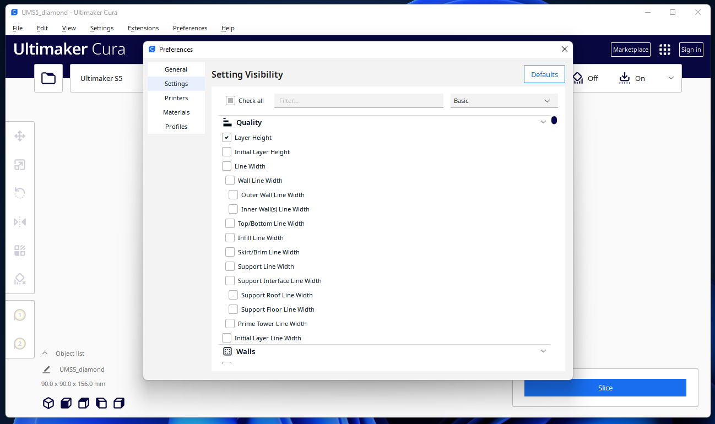Check Wall Line Width checkbox
The height and width of the screenshot is (424, 715).
pyautogui.click(x=230, y=181)
